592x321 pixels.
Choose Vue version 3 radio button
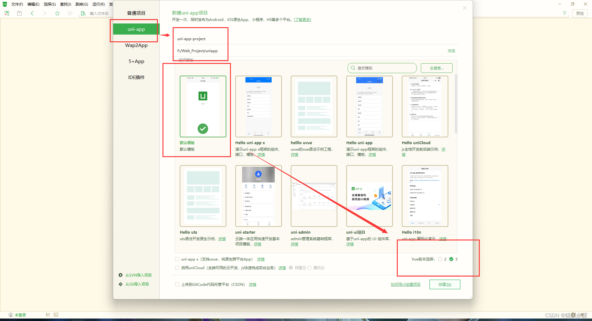click(x=451, y=259)
